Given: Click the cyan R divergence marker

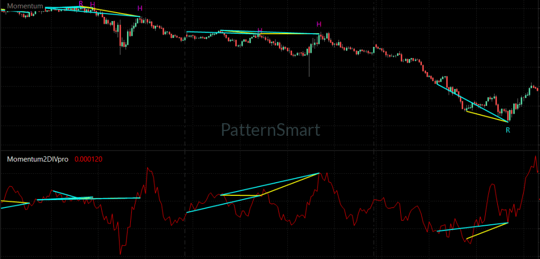Looking at the screenshot, I should pos(508,131).
